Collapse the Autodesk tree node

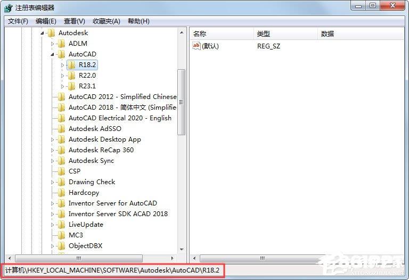coord(42,33)
